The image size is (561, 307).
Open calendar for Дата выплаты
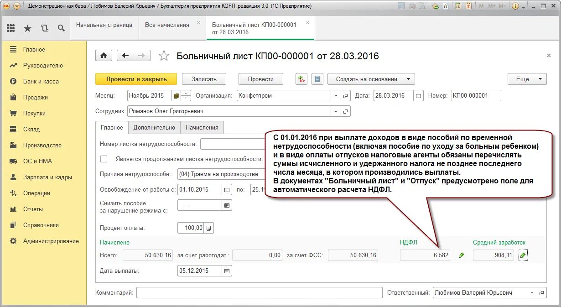pos(227,271)
